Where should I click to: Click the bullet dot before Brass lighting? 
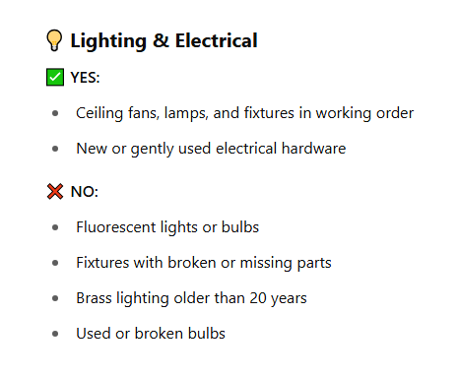(55, 298)
